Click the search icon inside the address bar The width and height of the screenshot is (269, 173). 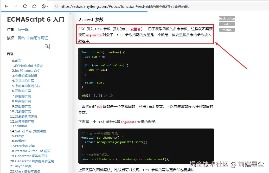point(56,6)
